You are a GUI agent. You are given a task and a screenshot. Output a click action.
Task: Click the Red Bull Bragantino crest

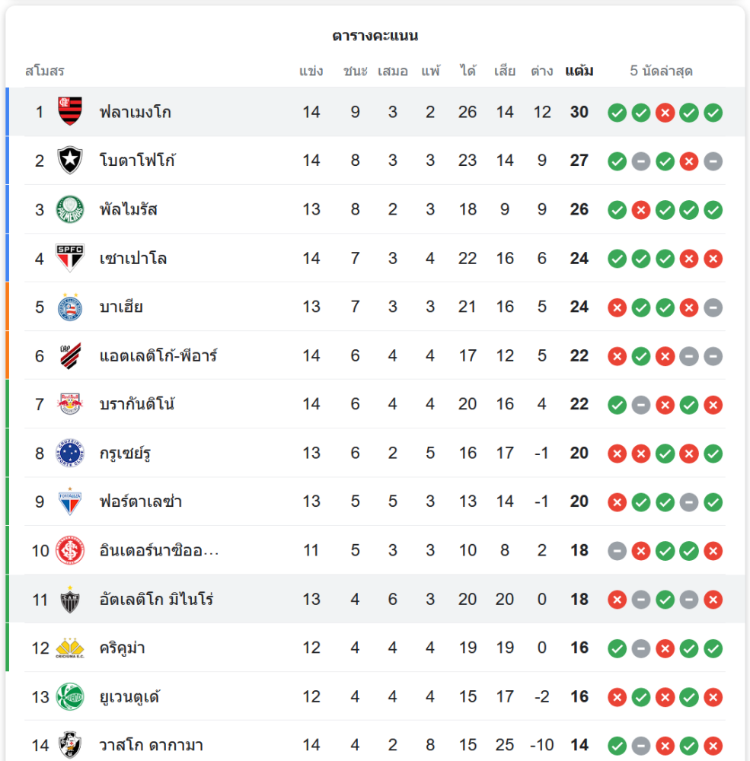[70, 404]
